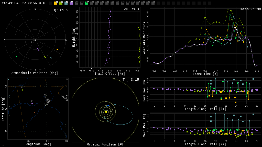
Task: Pick the teal station 03 swatch
Action: (66, 3)
